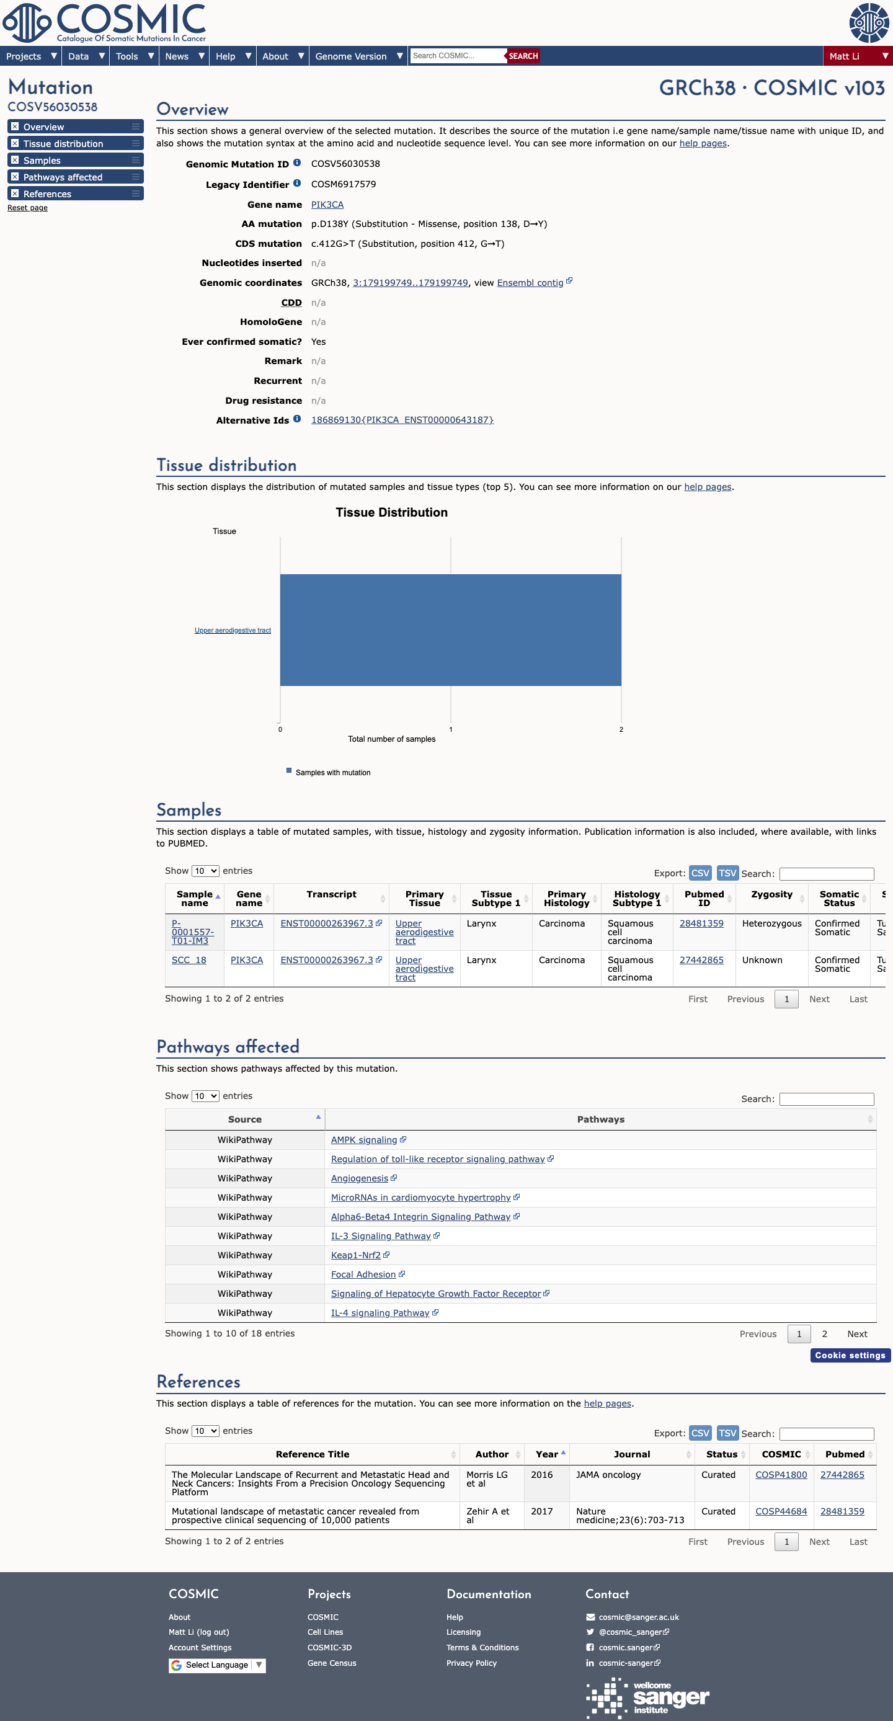Open sample SCC_18 link
This screenshot has height=1721, width=893.
189,960
